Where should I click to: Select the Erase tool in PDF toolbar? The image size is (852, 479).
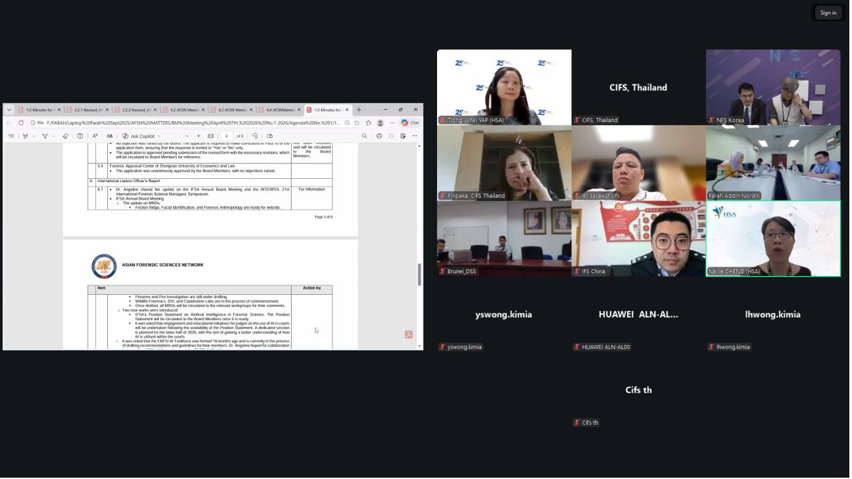[x=65, y=136]
